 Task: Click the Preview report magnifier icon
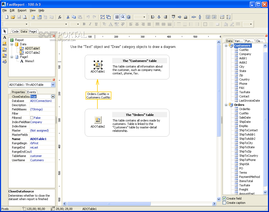25,17
